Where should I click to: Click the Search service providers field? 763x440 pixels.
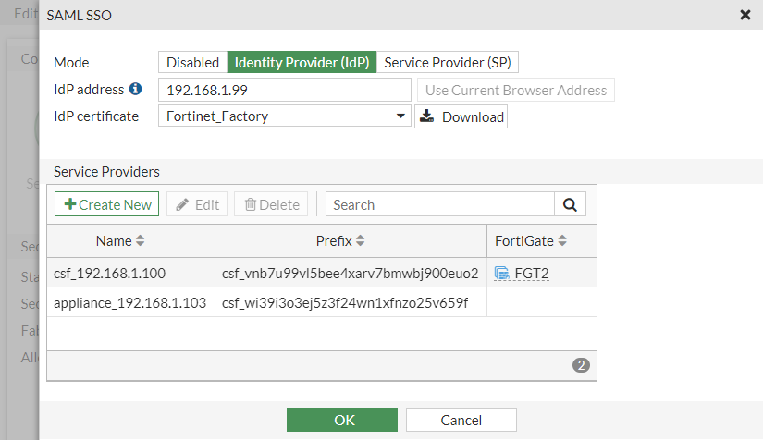click(x=439, y=204)
